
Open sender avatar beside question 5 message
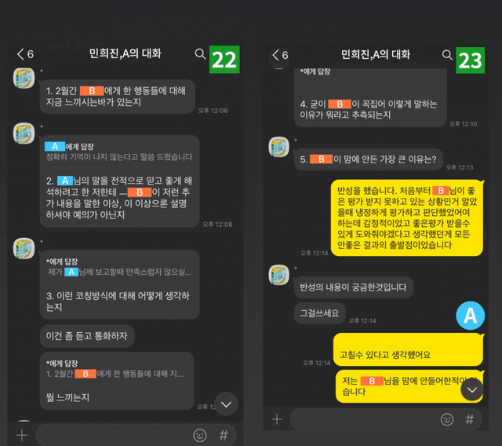(279, 147)
